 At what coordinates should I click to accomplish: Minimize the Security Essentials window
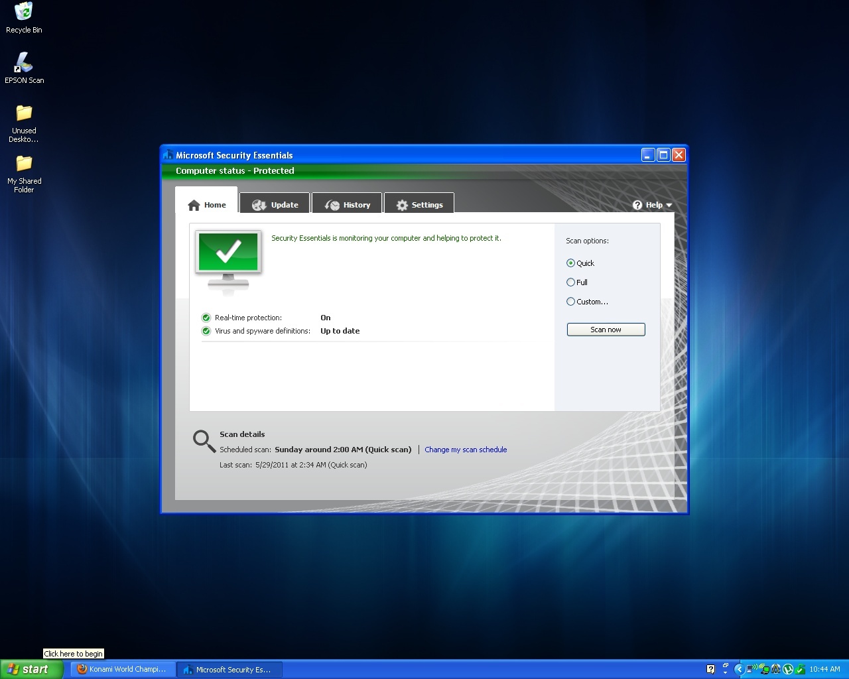[x=648, y=155]
